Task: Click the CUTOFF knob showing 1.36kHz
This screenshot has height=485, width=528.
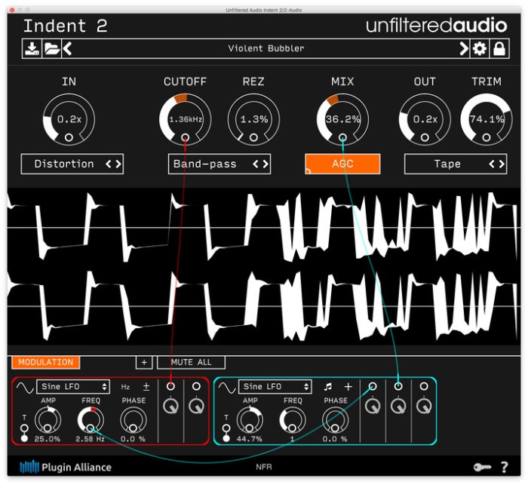Action: pyautogui.click(x=186, y=119)
